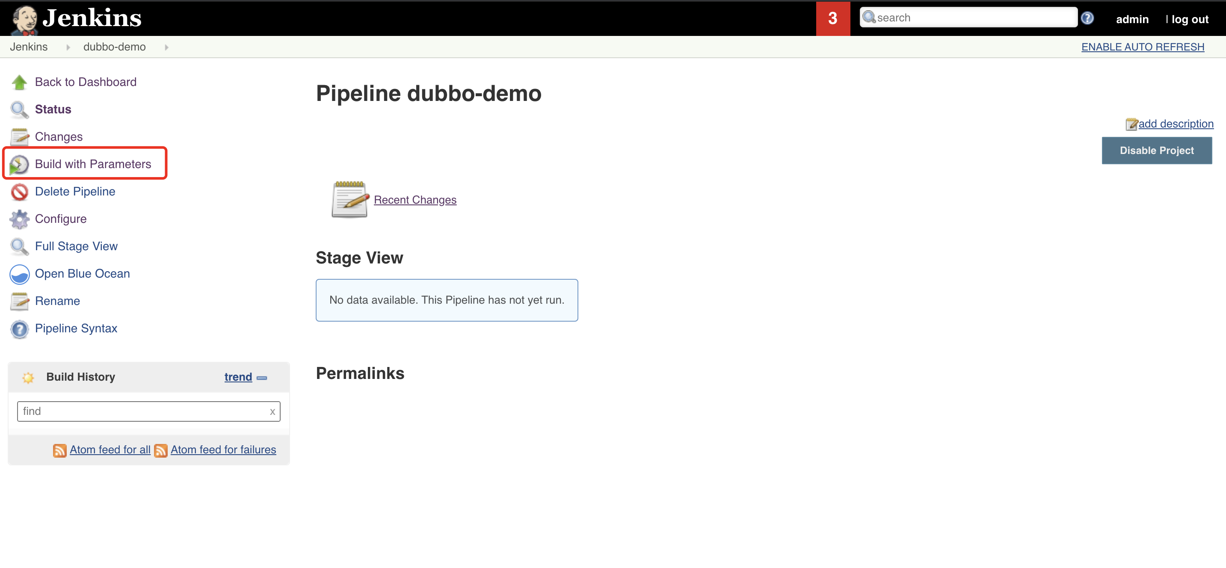The width and height of the screenshot is (1226, 568).
Task: Click the green Back to Dashboard arrow icon
Action: 19,82
